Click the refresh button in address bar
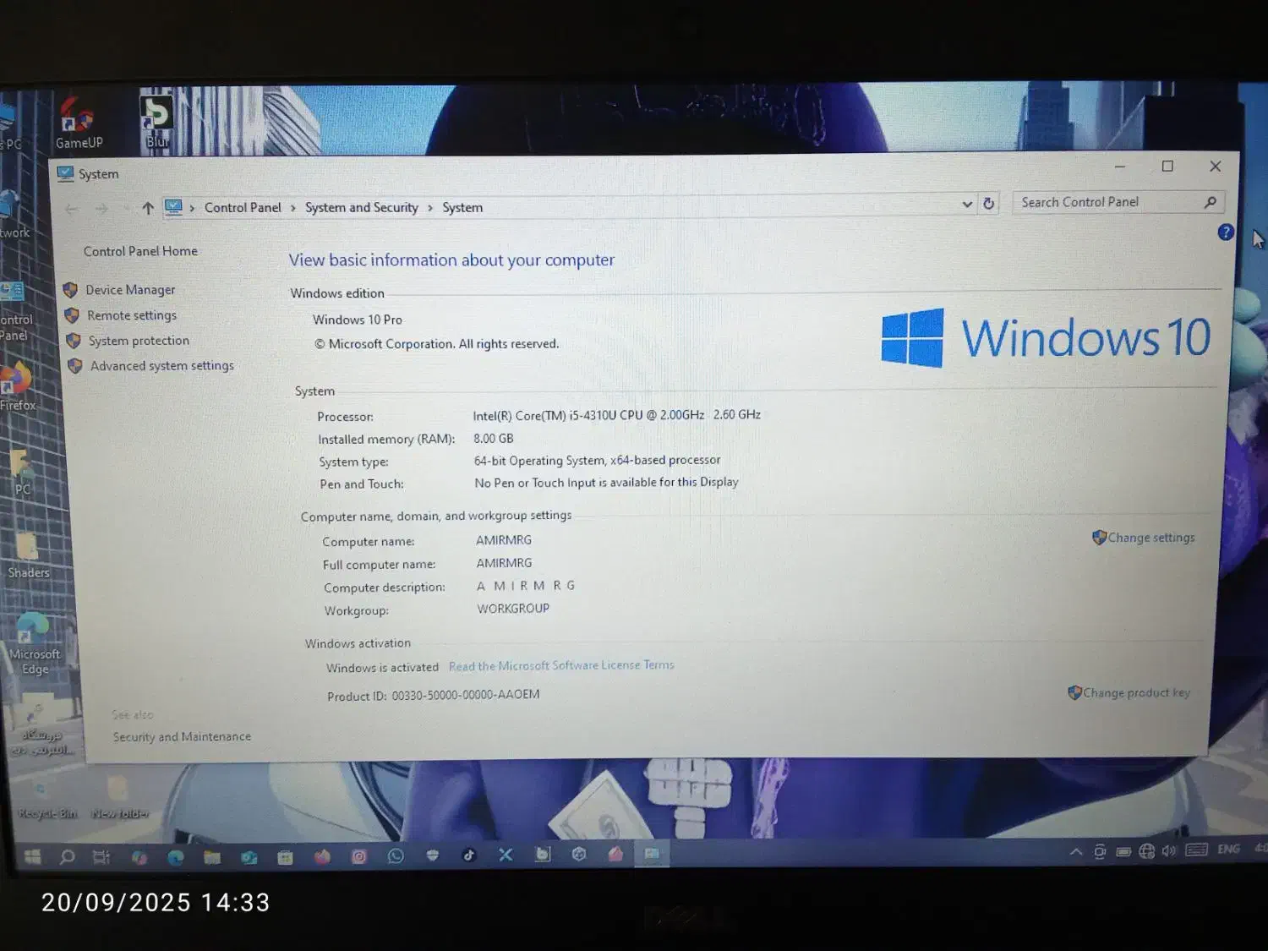The width and height of the screenshot is (1268, 951). click(988, 204)
